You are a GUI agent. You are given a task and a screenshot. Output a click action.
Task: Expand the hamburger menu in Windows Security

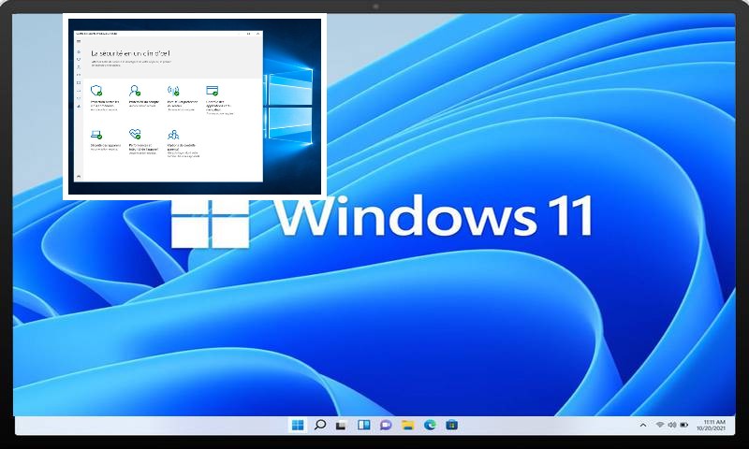[79, 41]
